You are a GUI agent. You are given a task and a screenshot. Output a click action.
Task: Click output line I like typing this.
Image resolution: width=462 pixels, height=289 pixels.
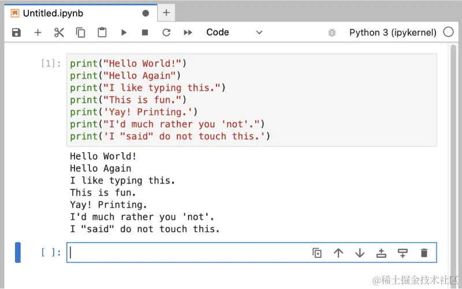pos(122,181)
